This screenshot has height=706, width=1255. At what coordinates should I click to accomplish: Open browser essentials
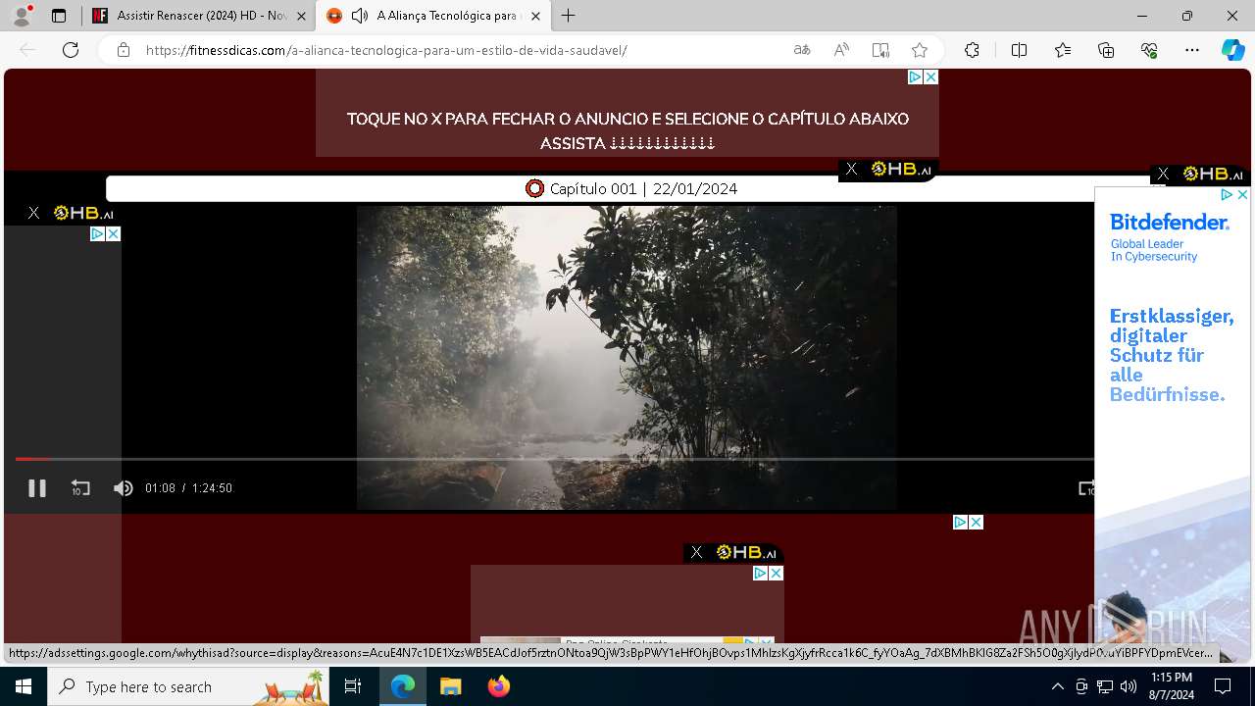coord(1149,50)
